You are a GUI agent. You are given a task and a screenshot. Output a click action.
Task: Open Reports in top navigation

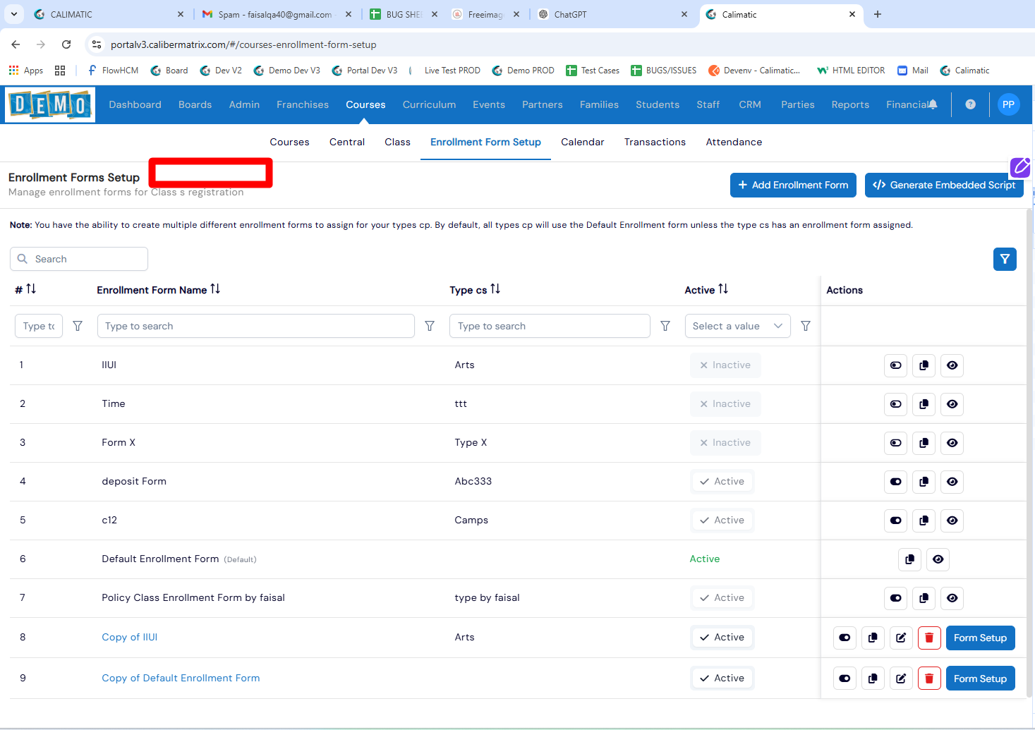pos(850,104)
